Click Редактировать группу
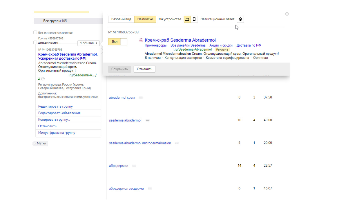348x202 pixels. tap(55, 106)
